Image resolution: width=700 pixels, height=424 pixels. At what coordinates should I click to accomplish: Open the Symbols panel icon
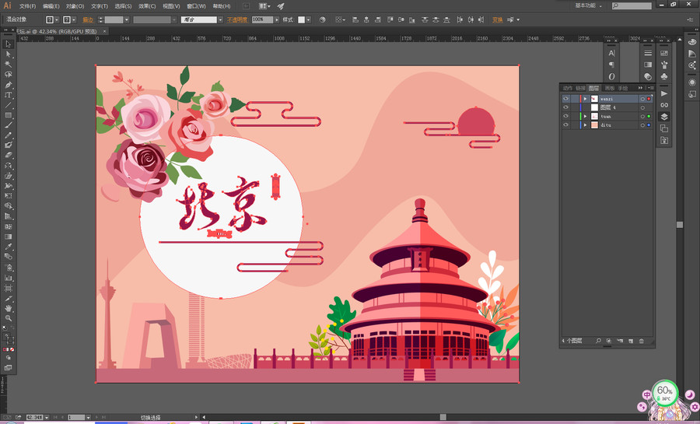coord(664,76)
